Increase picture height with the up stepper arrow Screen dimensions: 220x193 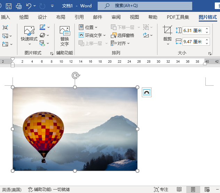207,29
